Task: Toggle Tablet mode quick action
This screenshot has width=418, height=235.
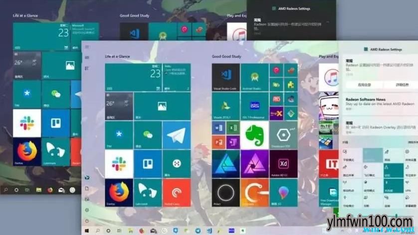Action: click(x=352, y=155)
